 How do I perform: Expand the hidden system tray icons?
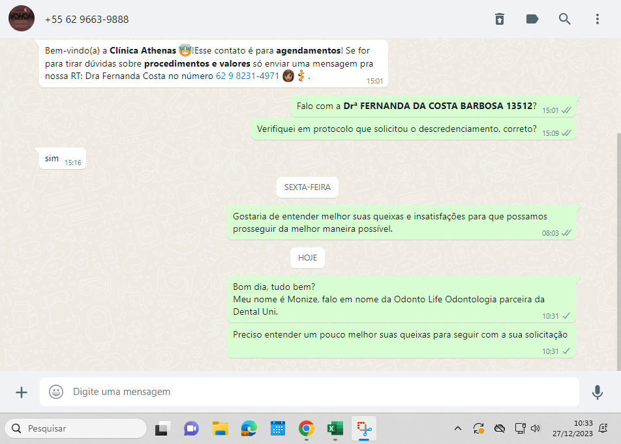tap(458, 428)
